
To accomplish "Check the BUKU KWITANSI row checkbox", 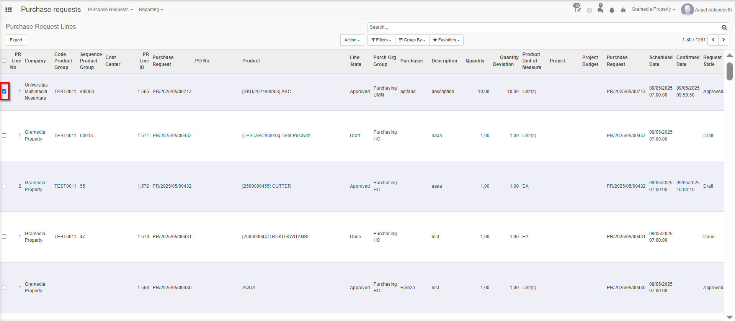I will 4,237.
